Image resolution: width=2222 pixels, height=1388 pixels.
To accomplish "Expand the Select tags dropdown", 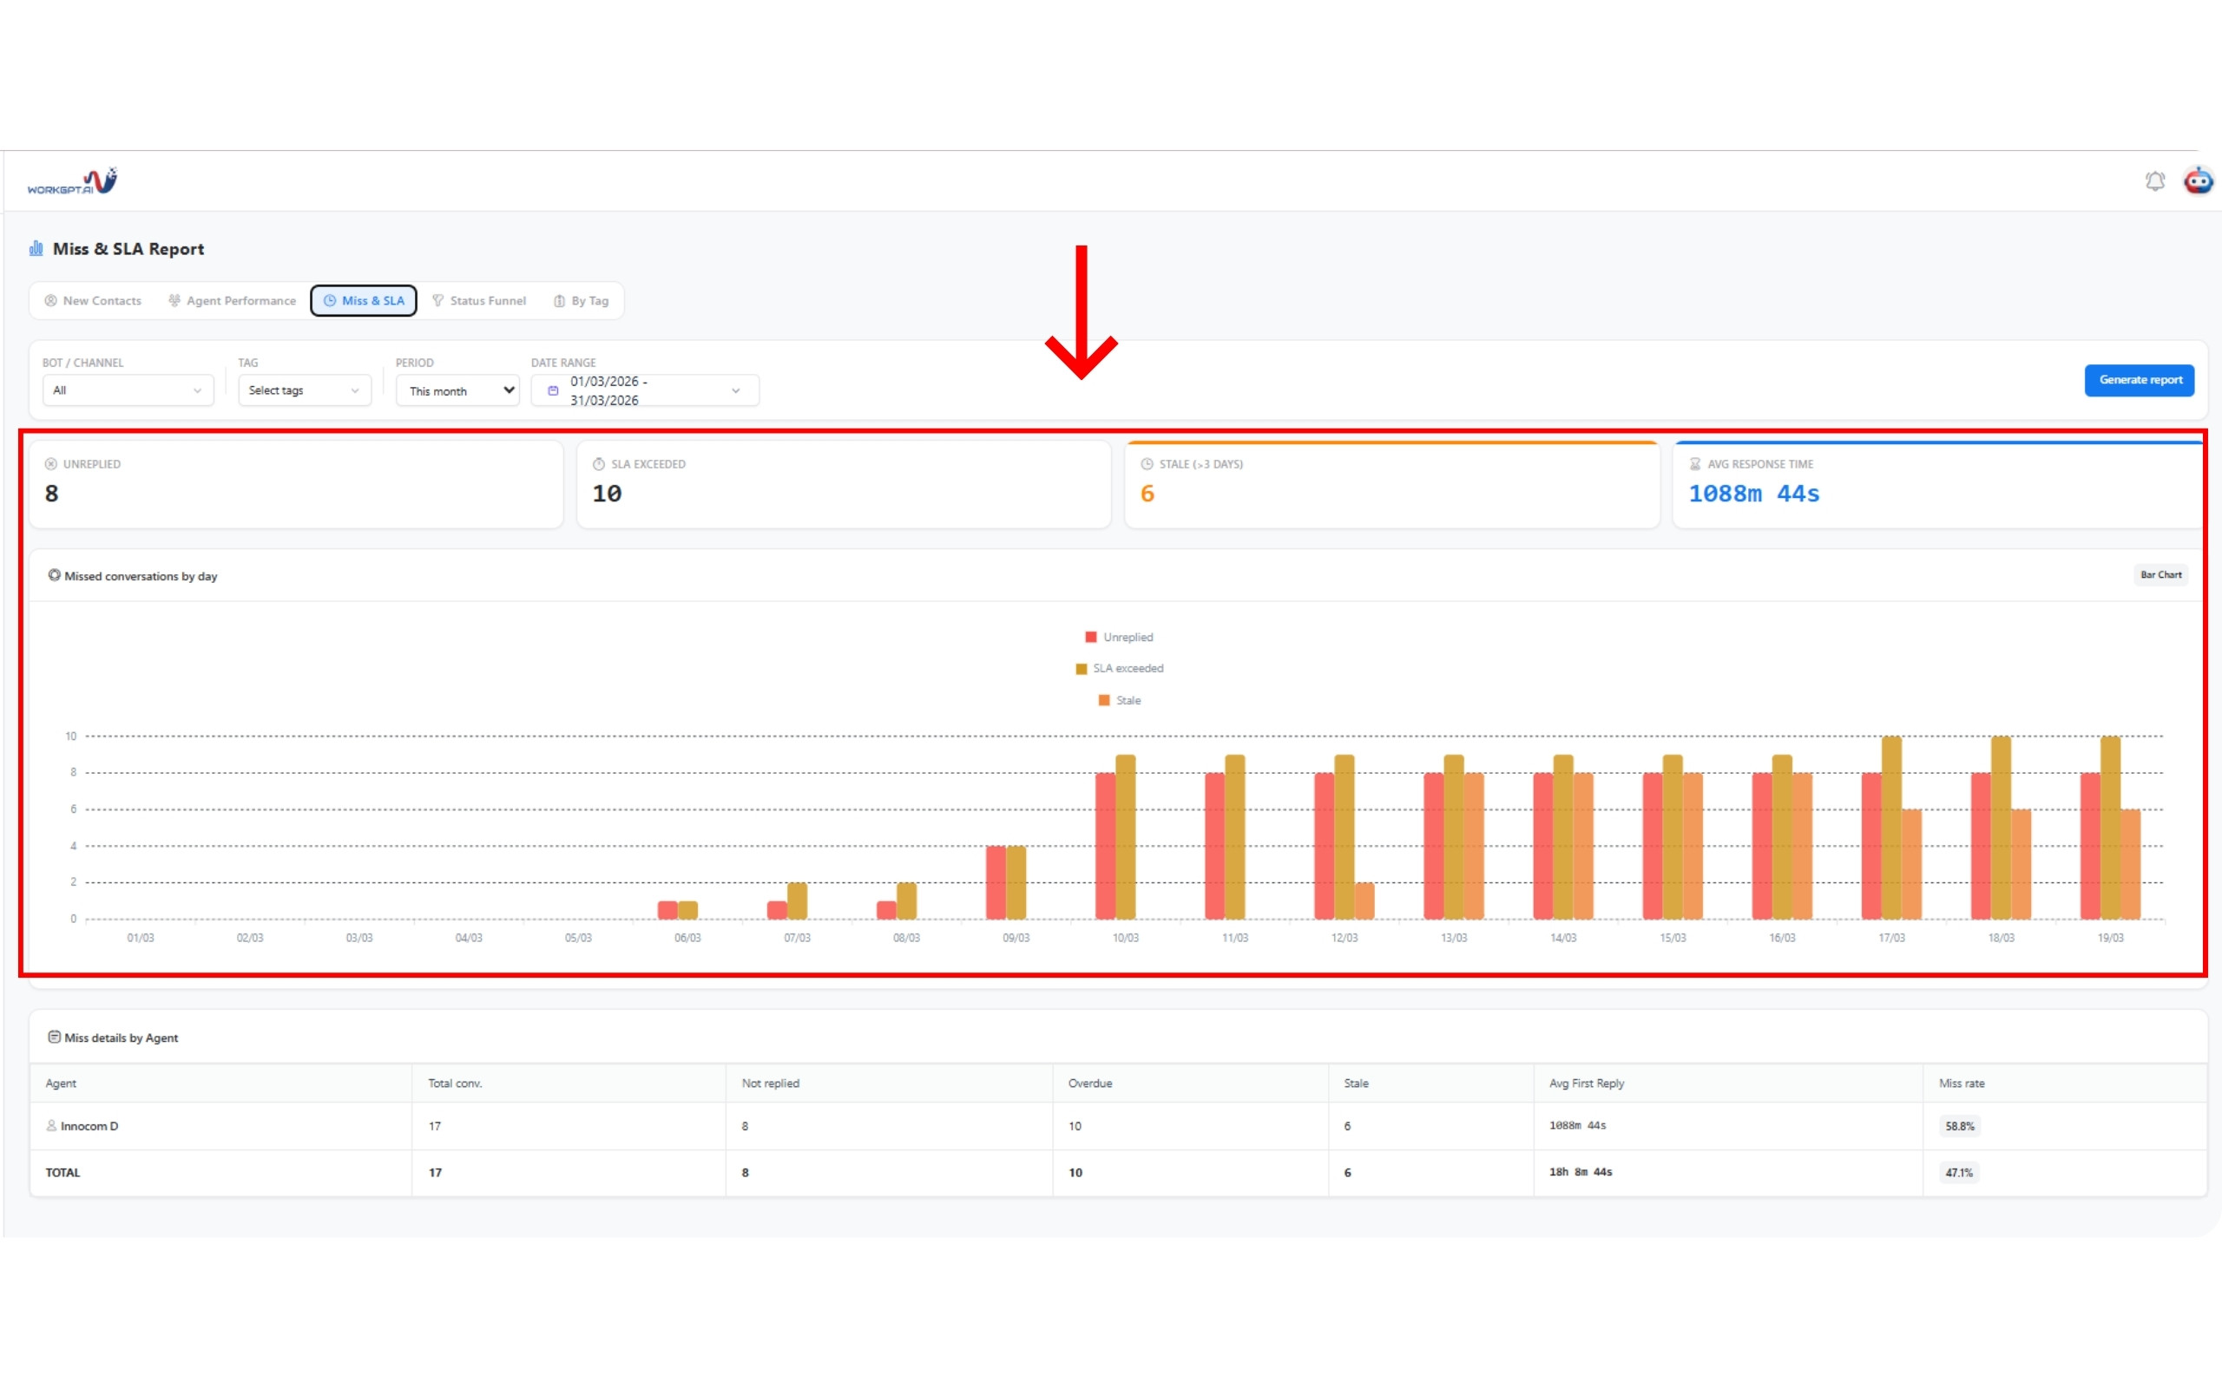I will click(304, 390).
